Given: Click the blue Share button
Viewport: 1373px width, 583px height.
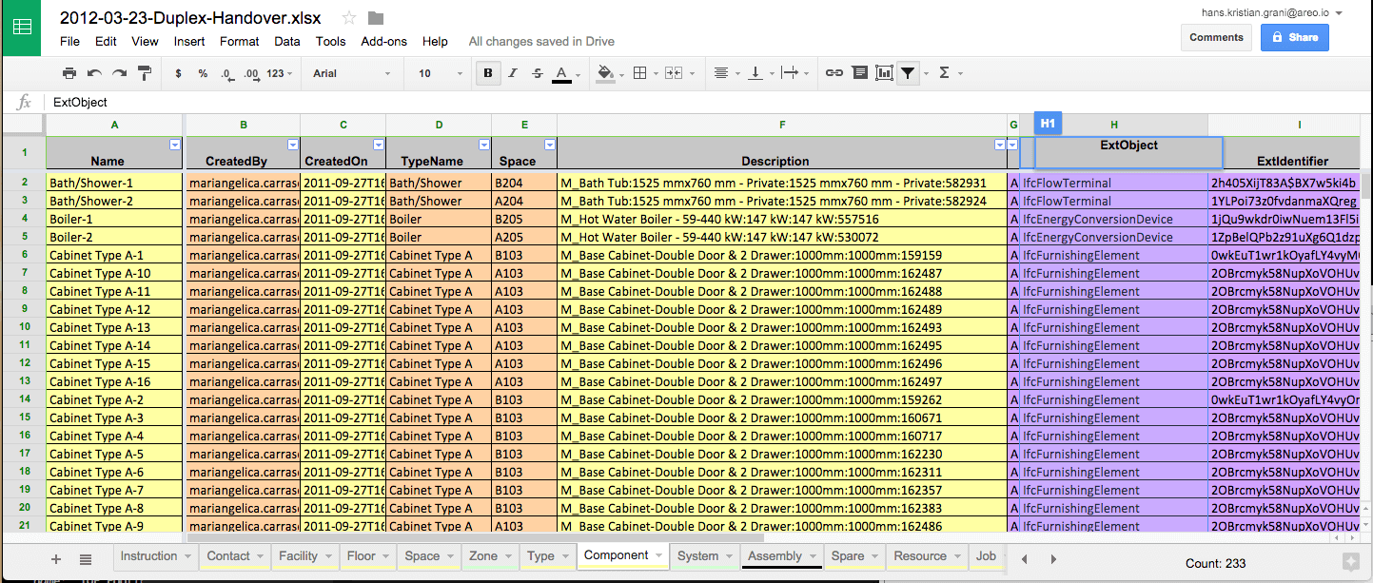Looking at the screenshot, I should click(x=1294, y=37).
